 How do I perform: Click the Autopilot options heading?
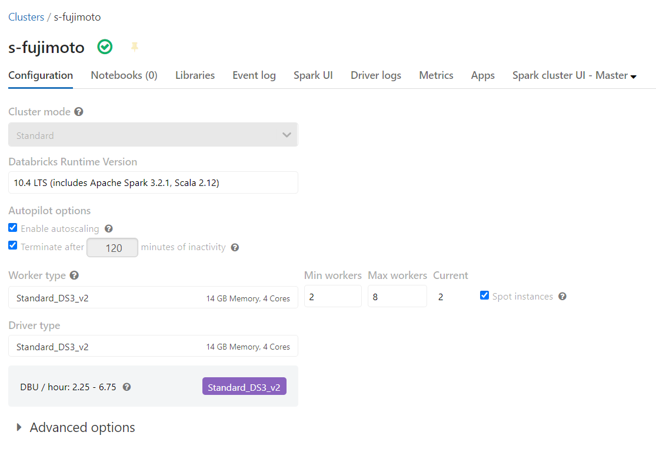49,211
